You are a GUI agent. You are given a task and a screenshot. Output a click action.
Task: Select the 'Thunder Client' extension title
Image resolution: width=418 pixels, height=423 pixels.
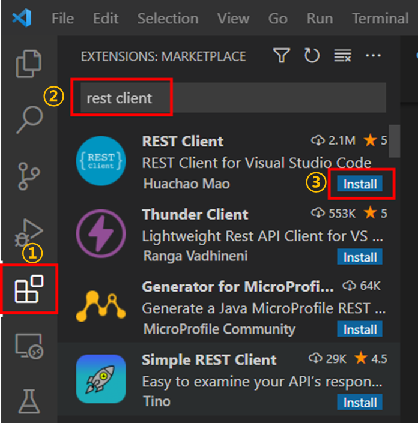click(x=195, y=214)
